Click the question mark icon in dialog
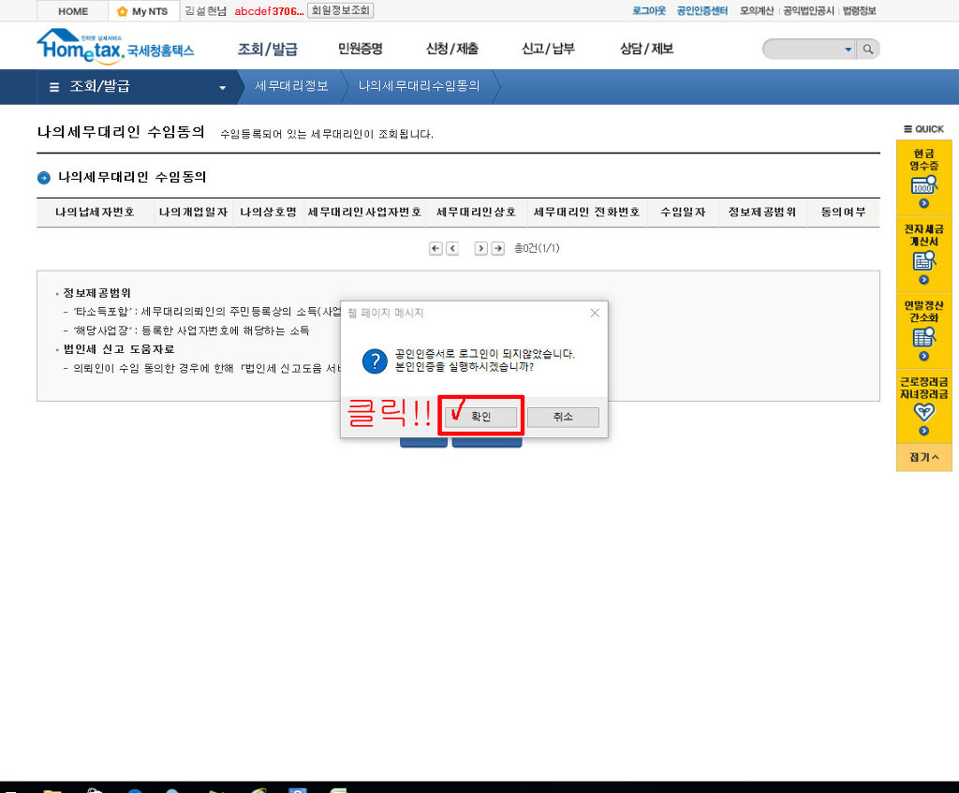This screenshot has height=793, width=959. (x=375, y=360)
